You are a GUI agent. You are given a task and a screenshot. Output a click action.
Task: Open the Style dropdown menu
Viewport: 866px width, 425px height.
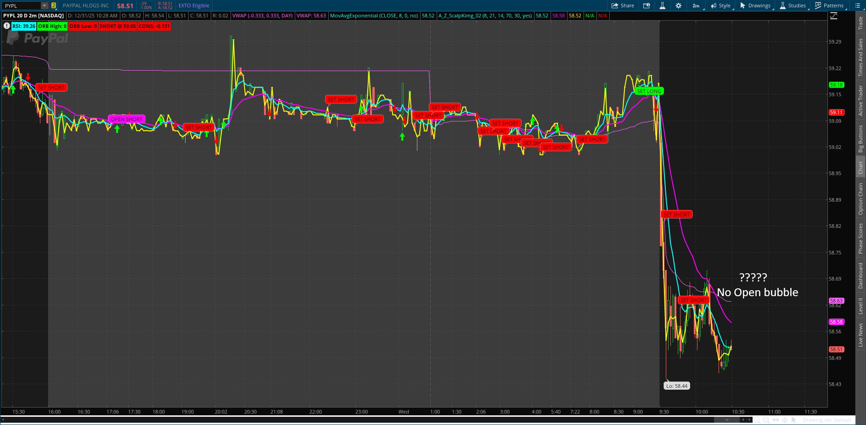pyautogui.click(x=721, y=6)
